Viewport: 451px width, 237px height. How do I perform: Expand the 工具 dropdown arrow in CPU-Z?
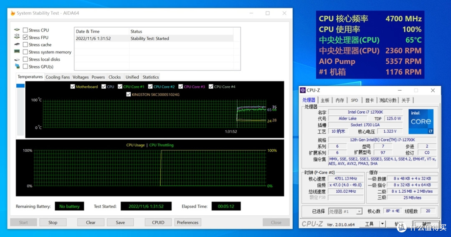[x=382, y=224]
